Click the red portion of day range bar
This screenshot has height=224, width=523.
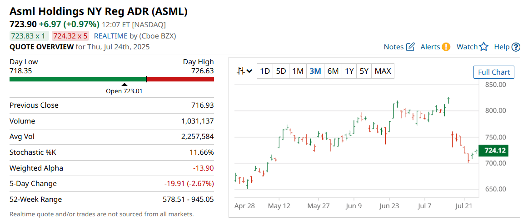pyautogui.click(x=180, y=79)
